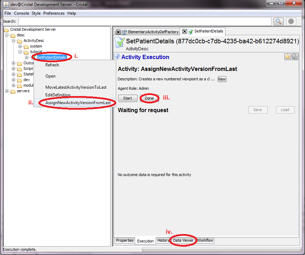Screen dimensions: 305x255
Task: Select SetPatientDetails in the tree
Action: (x=52, y=57)
